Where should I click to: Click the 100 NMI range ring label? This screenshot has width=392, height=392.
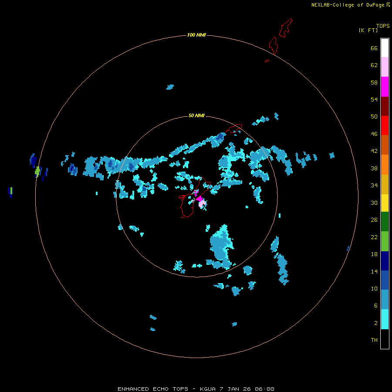tap(196, 35)
